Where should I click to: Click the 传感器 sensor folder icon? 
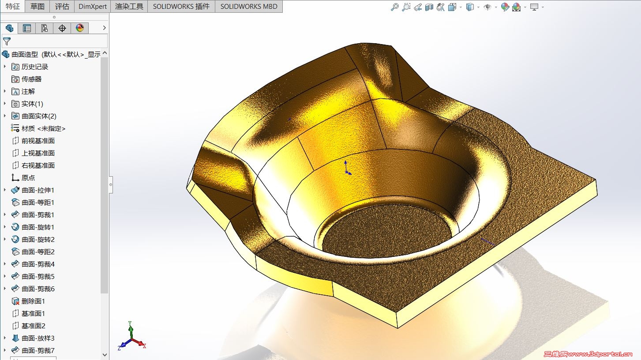click(x=15, y=79)
